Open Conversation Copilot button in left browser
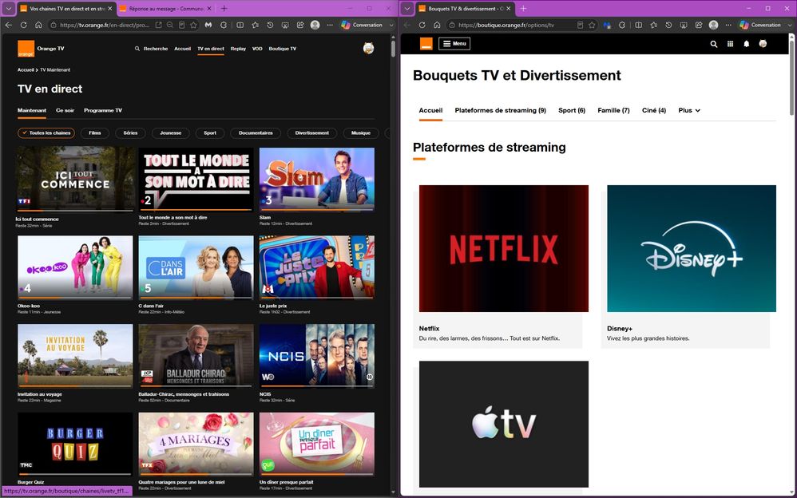 362,25
